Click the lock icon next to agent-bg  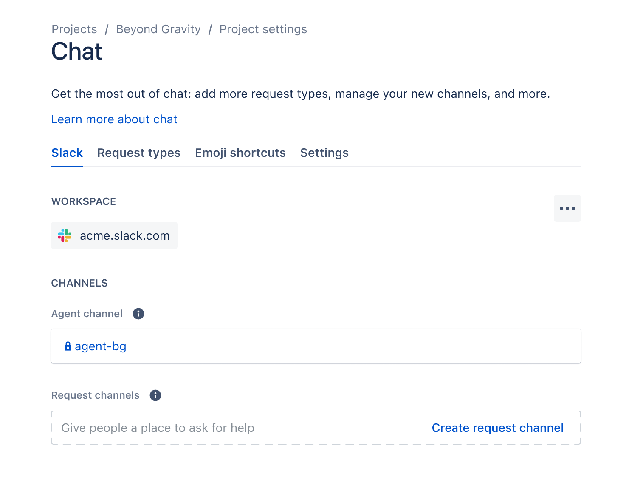click(x=68, y=346)
